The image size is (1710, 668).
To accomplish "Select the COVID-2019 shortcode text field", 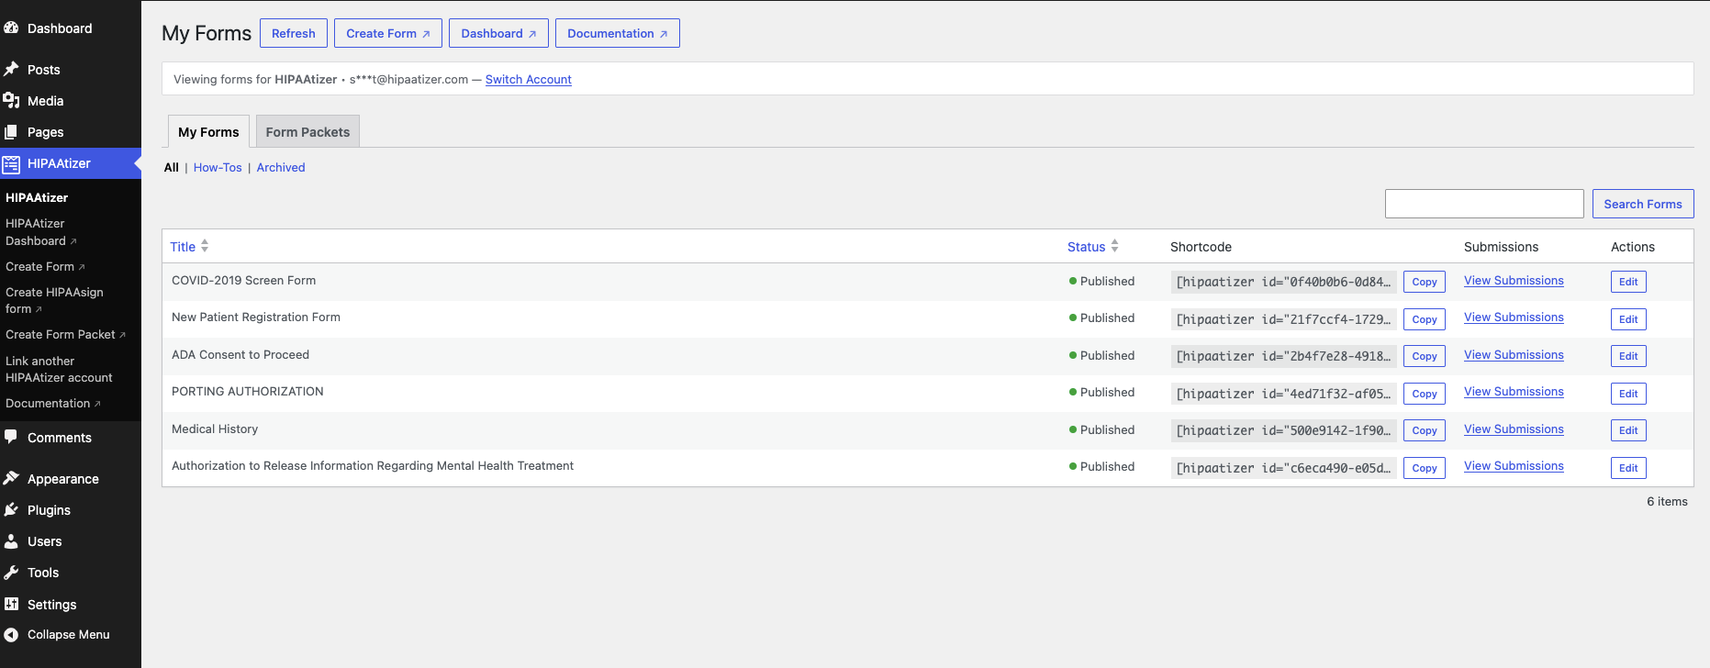I will click(x=1283, y=282).
